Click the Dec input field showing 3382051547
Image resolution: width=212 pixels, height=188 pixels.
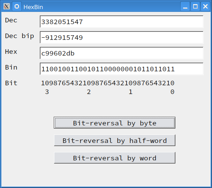121,22
